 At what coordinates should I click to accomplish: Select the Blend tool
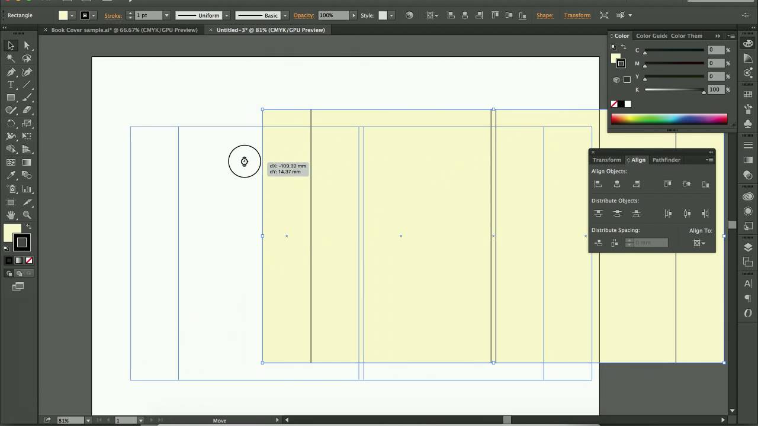pos(27,176)
